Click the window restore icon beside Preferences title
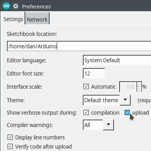This screenshot has height=151, width=151. point(16,6)
